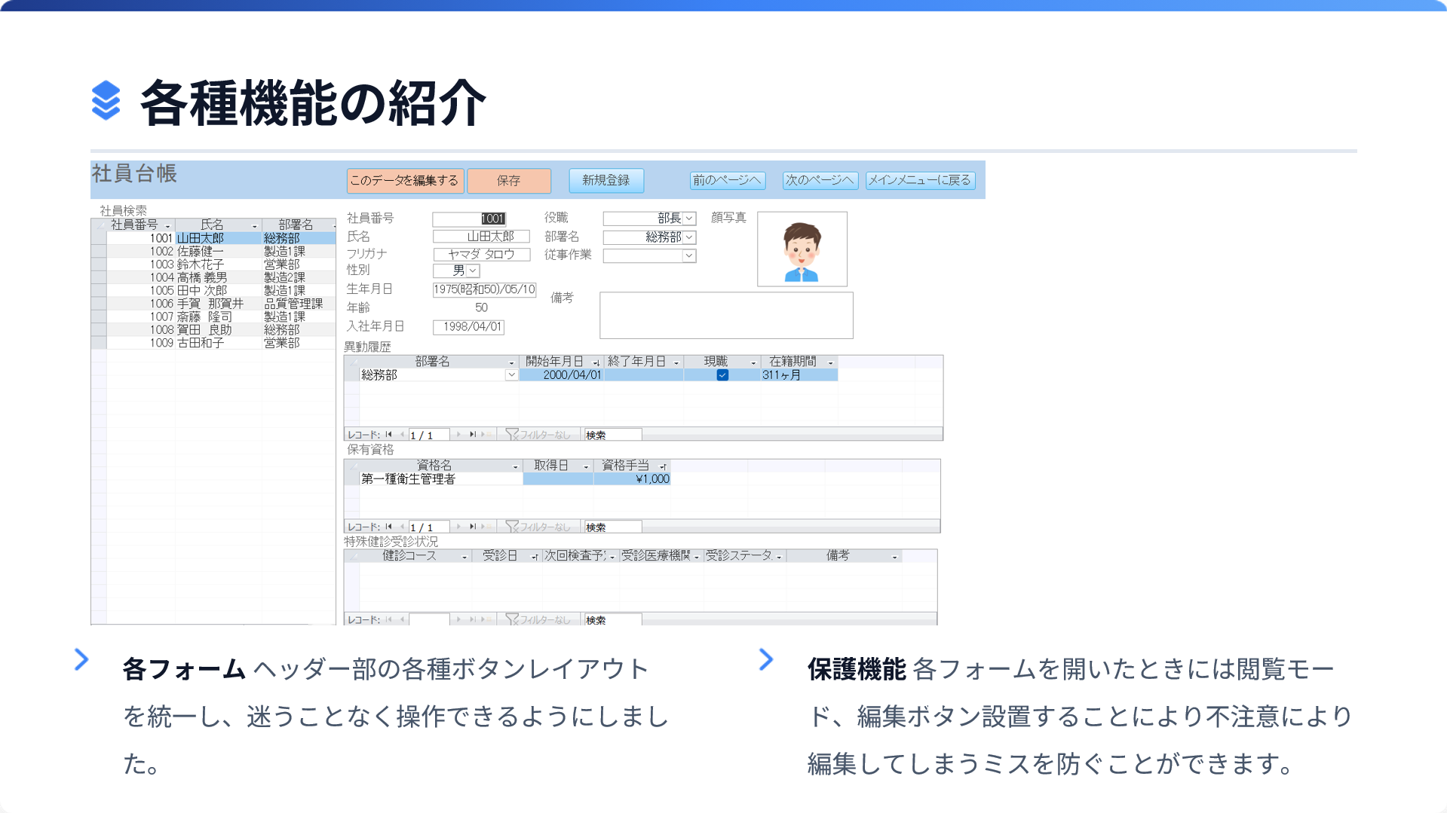Go to first record in 異動履歴 navigator

pos(389,435)
